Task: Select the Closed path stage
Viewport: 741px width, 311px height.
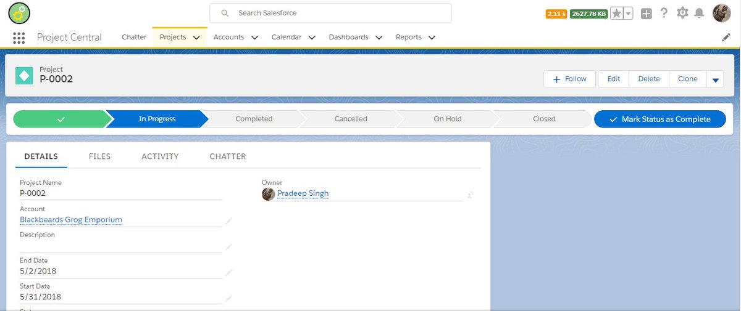Action: [544, 119]
